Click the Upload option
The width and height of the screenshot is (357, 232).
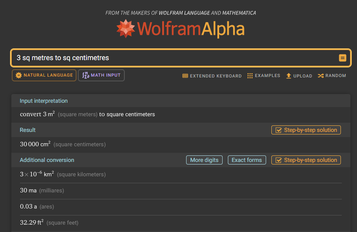(299, 76)
